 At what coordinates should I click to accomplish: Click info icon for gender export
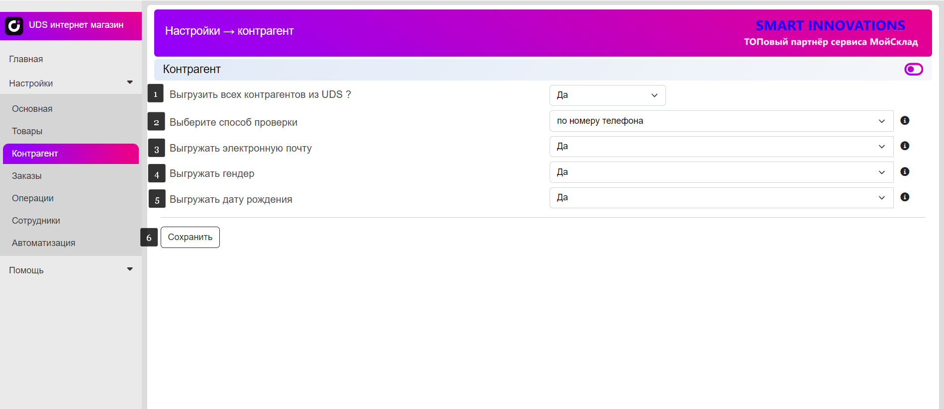905,172
